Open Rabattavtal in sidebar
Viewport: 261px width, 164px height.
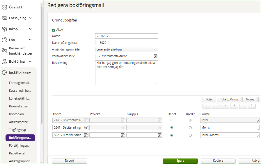point(17,153)
